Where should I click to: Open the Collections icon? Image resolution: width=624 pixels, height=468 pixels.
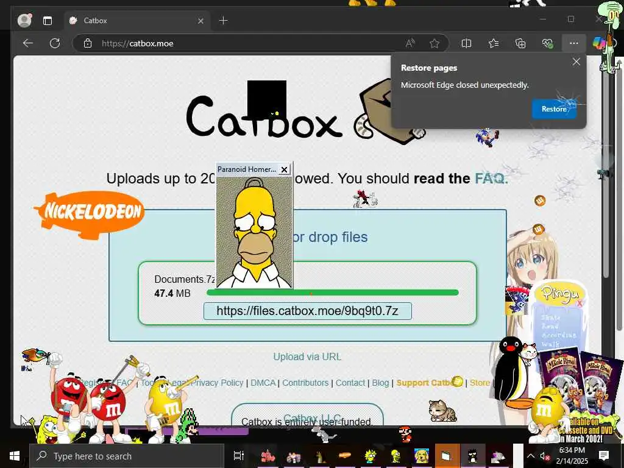[x=520, y=43]
